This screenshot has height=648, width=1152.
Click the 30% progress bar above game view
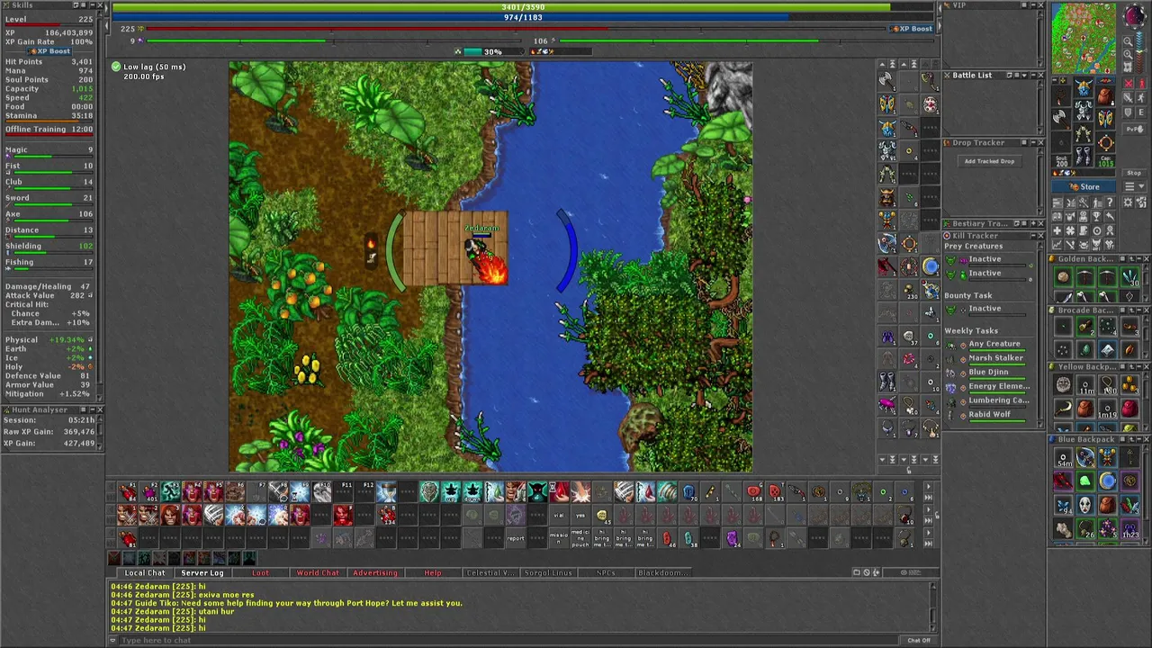492,51
